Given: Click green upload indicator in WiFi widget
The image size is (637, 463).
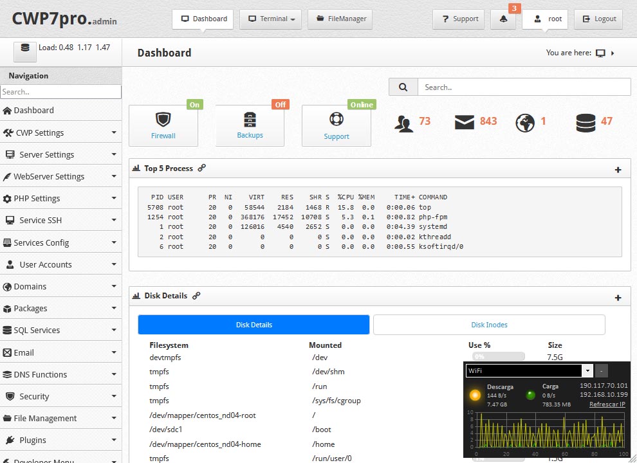Looking at the screenshot, I should pyautogui.click(x=530, y=395).
